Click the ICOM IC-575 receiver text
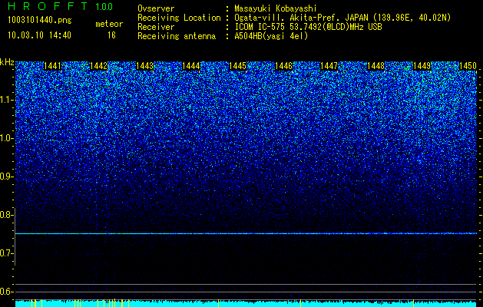 (x=308, y=27)
